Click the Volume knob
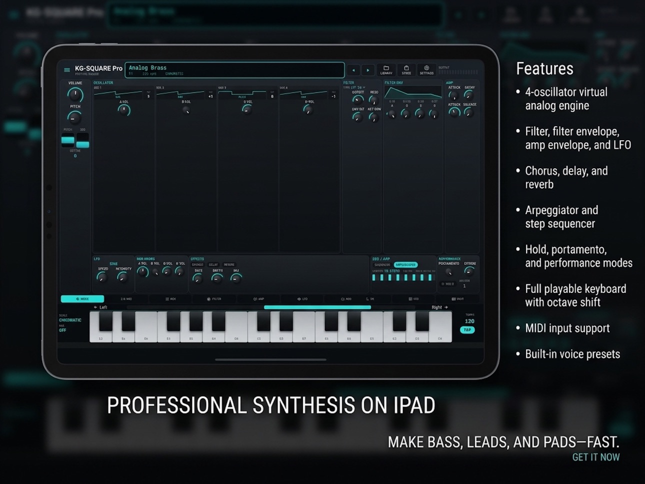 coord(75,94)
